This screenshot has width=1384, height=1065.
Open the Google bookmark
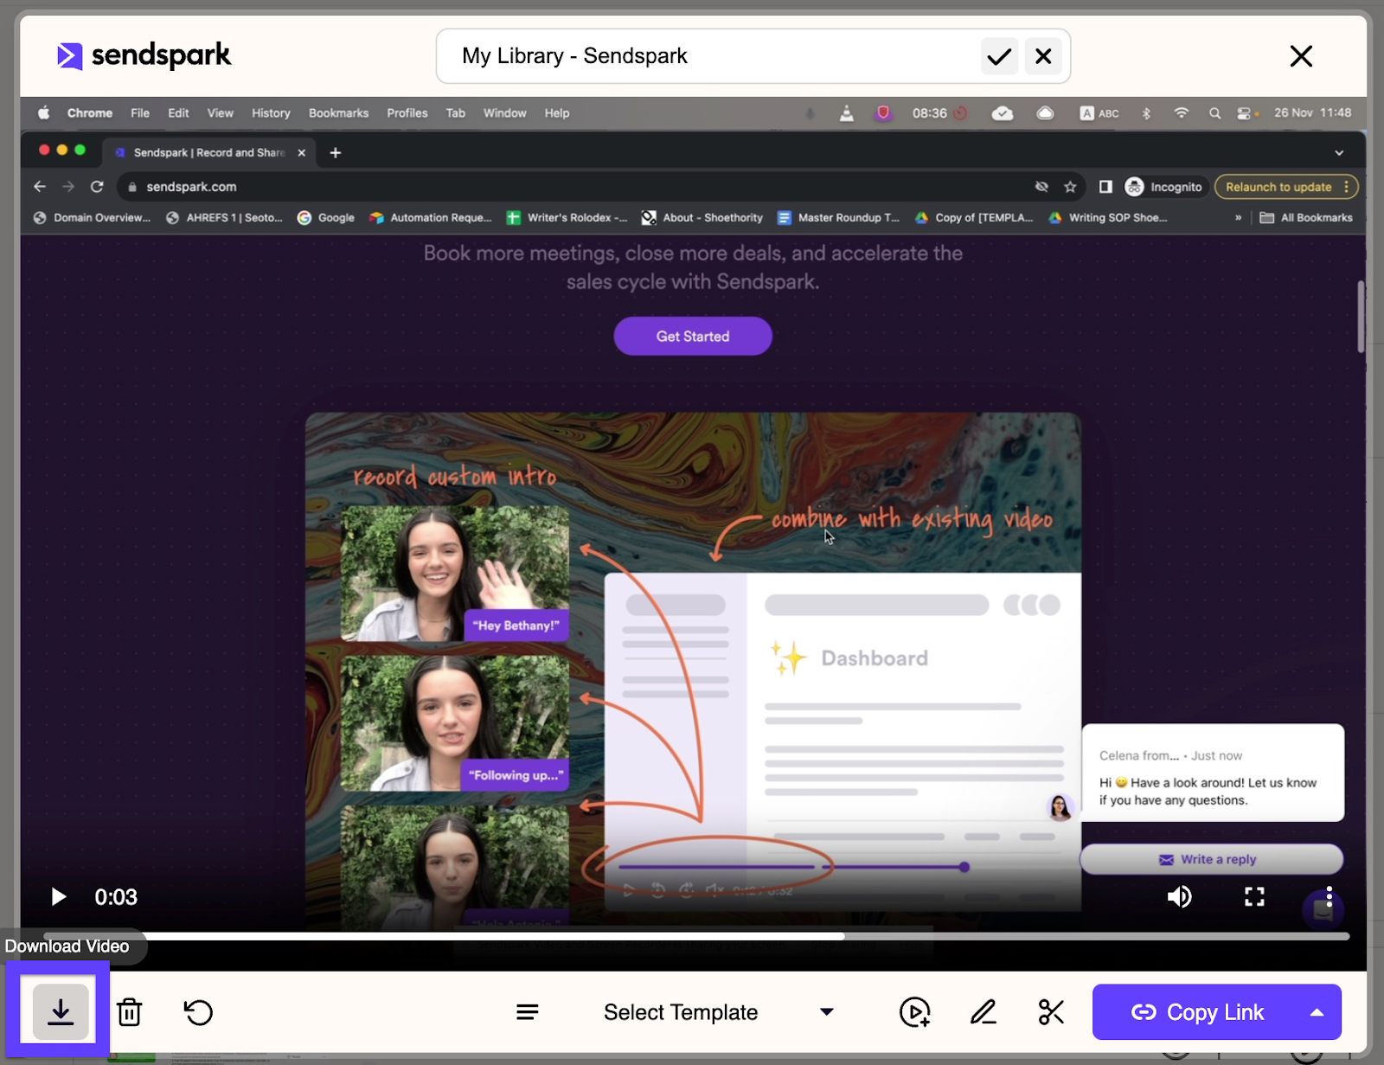[325, 218]
